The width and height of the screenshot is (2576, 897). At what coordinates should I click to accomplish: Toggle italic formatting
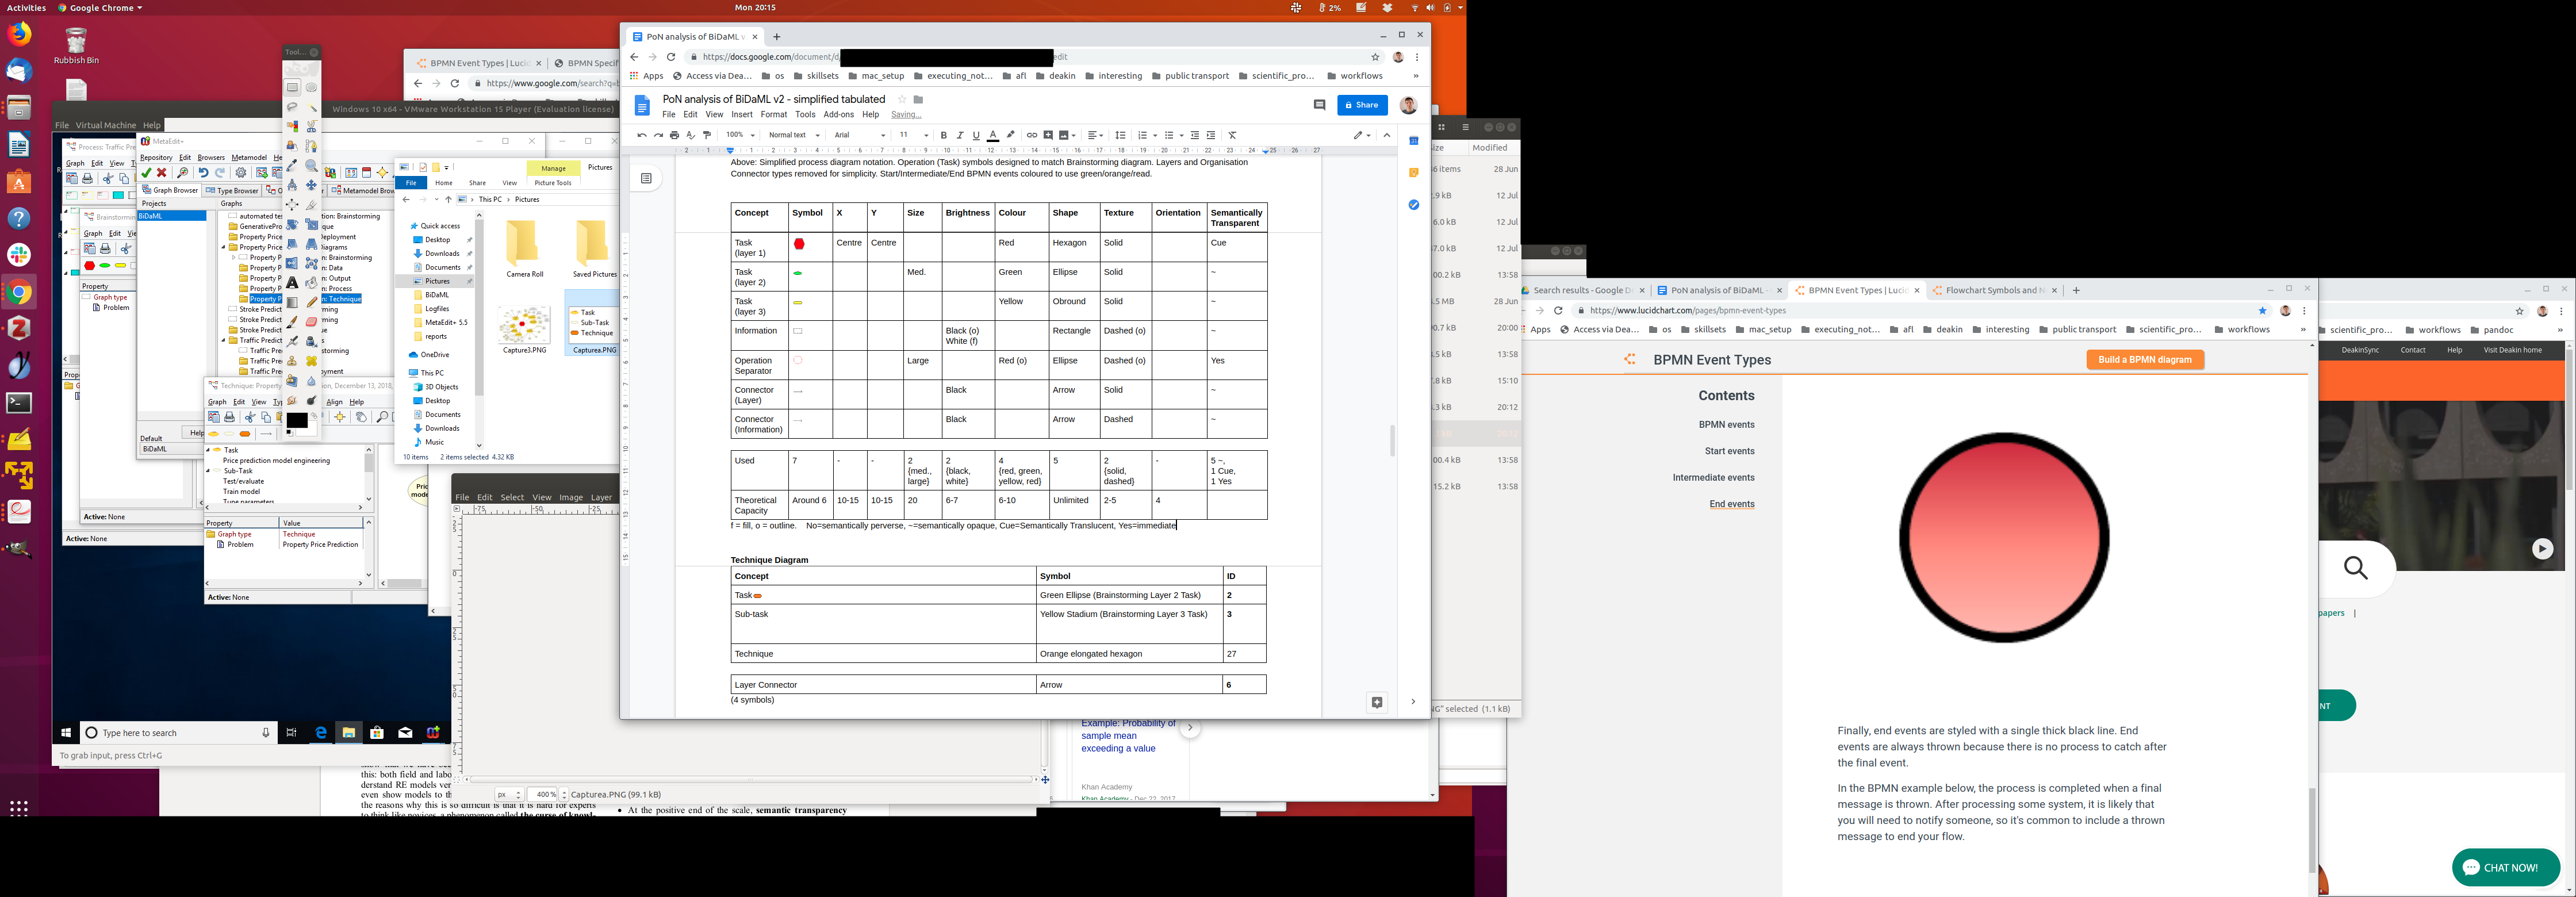point(960,135)
